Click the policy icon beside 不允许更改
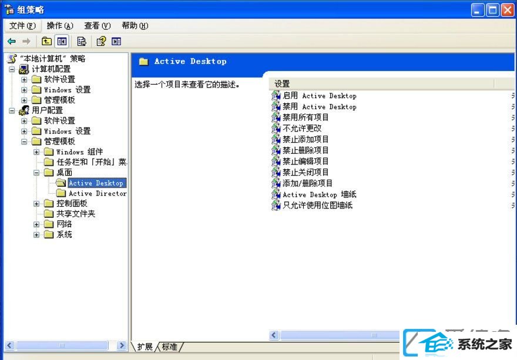This screenshot has height=360, width=517. click(276, 128)
